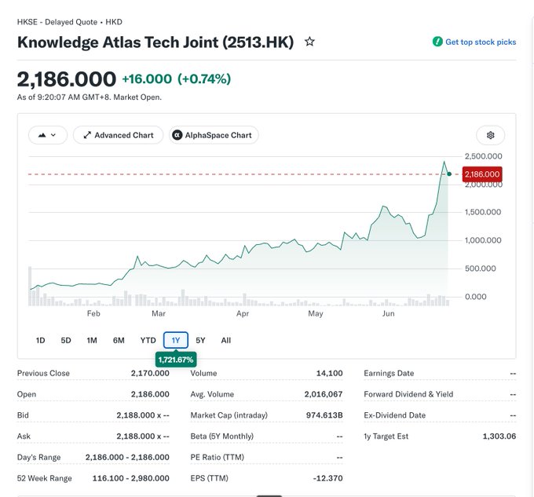Click 52 Week Range value 116.100 - 2,980.000
This screenshot has width=534, height=497.
131,478
